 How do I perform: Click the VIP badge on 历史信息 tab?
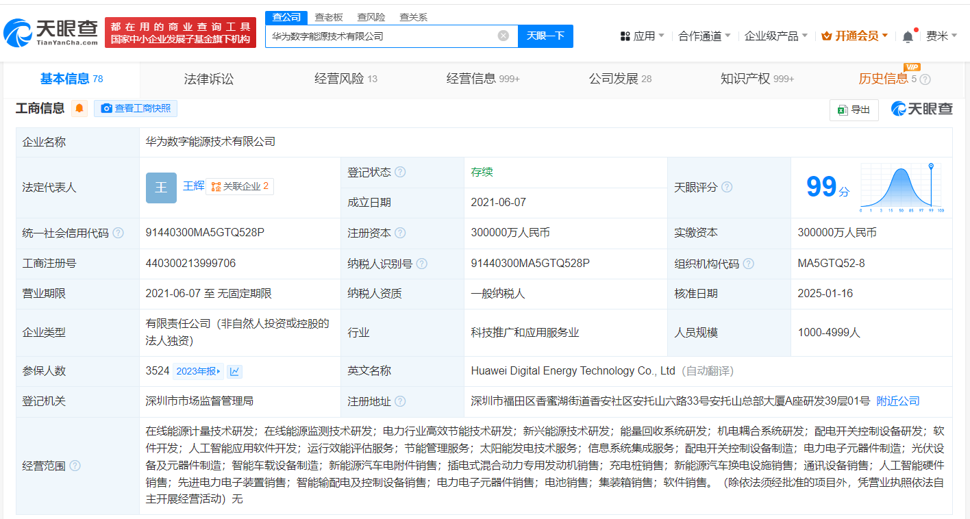[x=911, y=68]
